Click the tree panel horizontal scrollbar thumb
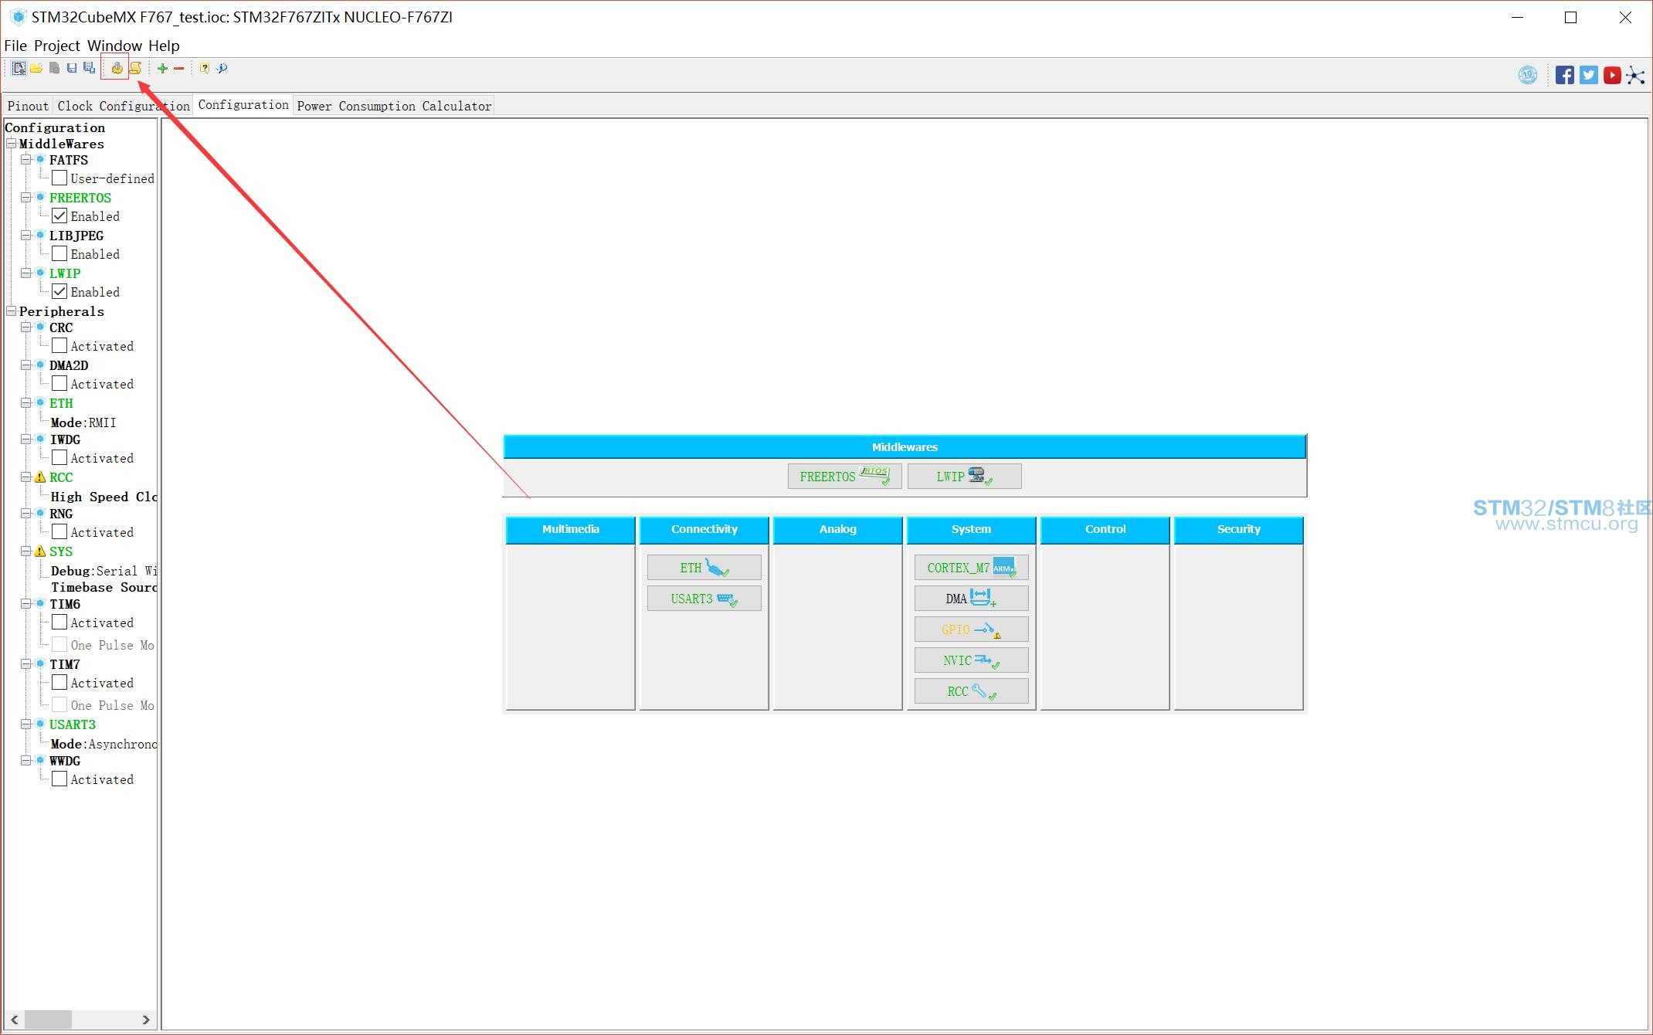The image size is (1653, 1035). (x=48, y=1020)
